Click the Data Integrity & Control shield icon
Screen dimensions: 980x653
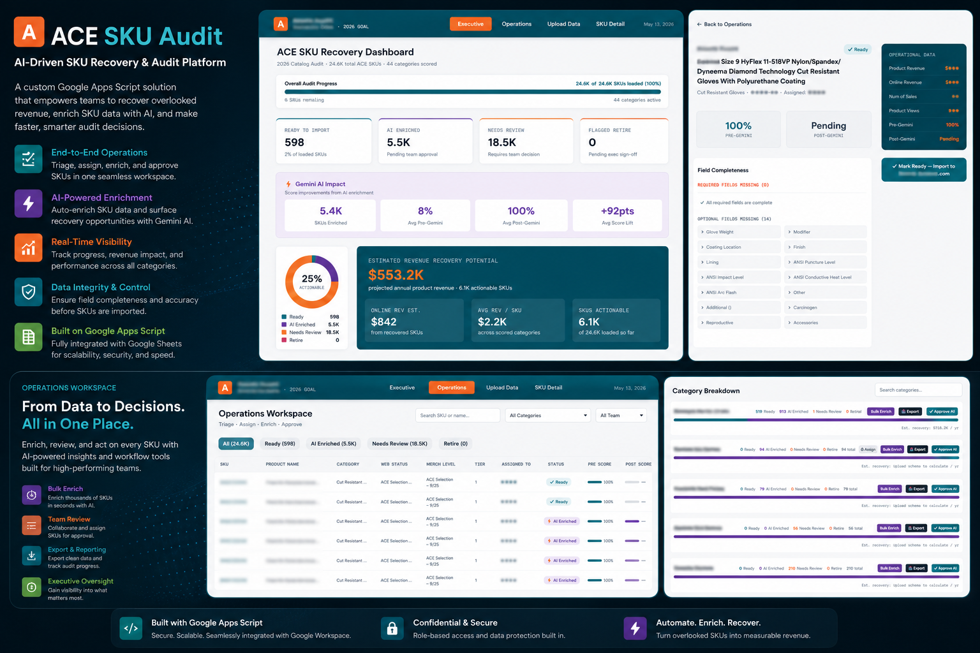tap(28, 292)
